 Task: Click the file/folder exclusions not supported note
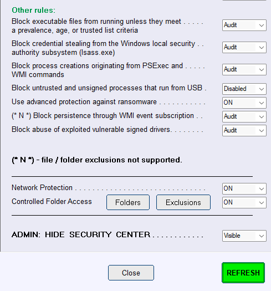point(97,160)
